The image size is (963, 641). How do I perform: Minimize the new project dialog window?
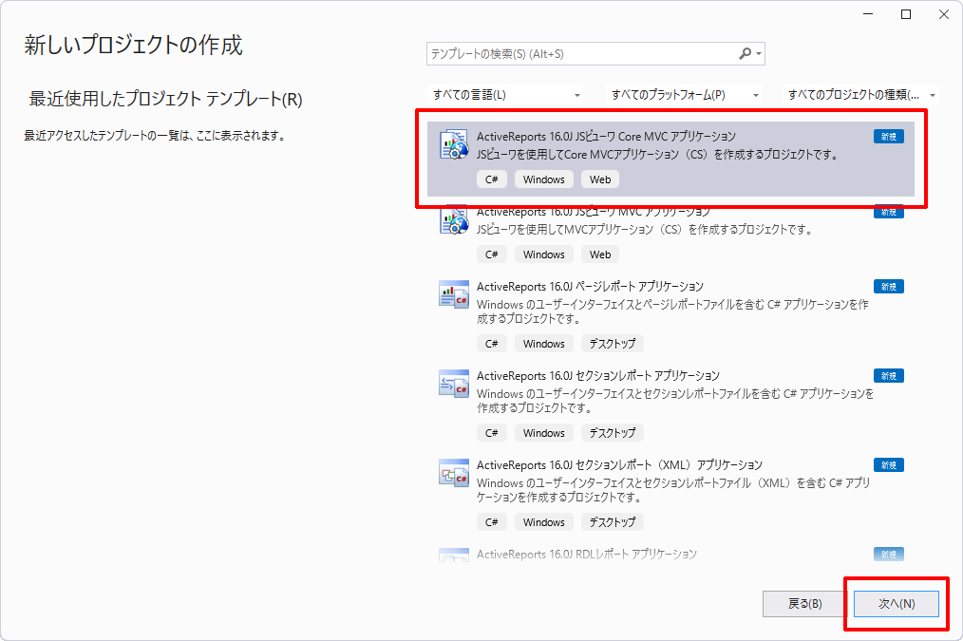tap(868, 14)
